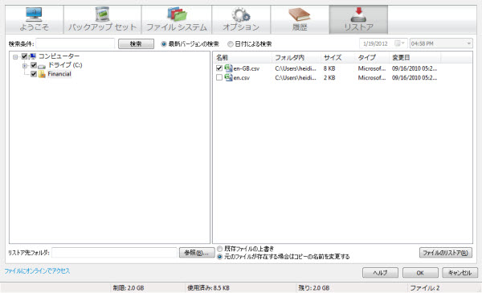482x293 pixels.
Task: Focus the リストア先フォルダ input field
Action: 114,253
